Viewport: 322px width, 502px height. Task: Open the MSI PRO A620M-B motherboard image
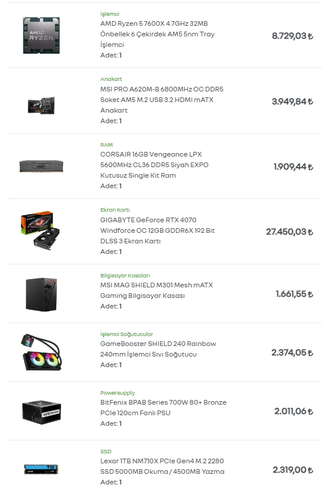pyautogui.click(x=41, y=106)
